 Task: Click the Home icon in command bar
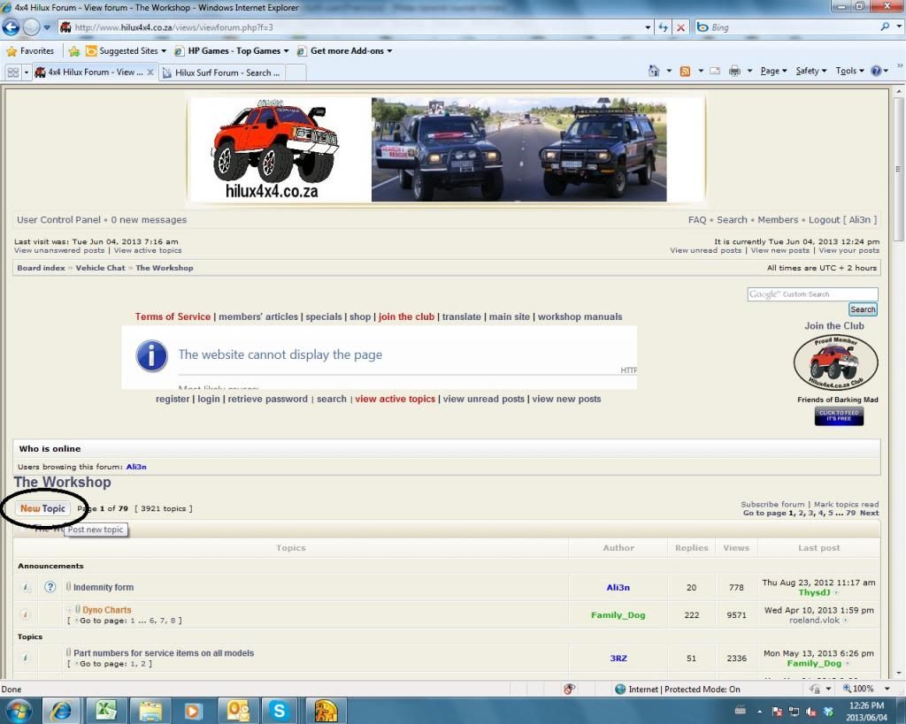[x=654, y=71]
